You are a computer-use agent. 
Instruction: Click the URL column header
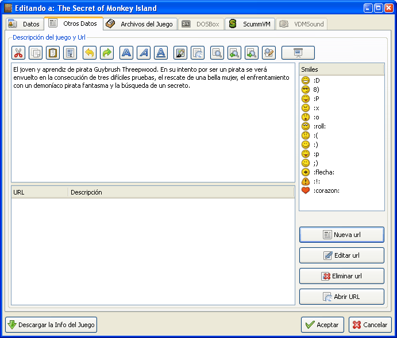pyautogui.click(x=40, y=192)
